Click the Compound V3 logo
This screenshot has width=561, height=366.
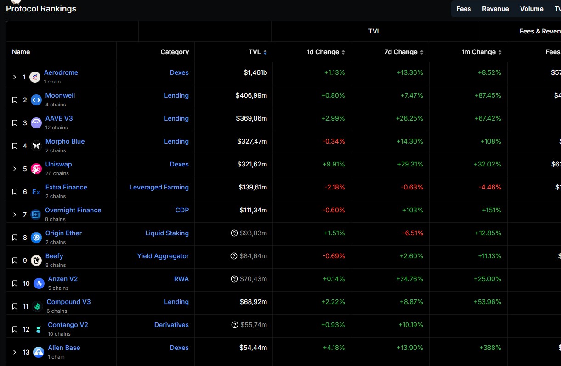point(38,306)
